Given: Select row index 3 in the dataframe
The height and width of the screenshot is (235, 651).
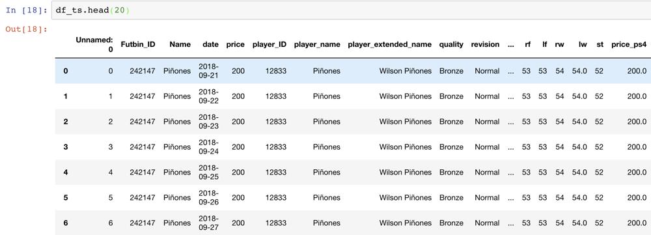Looking at the screenshot, I should pyautogui.click(x=66, y=147).
